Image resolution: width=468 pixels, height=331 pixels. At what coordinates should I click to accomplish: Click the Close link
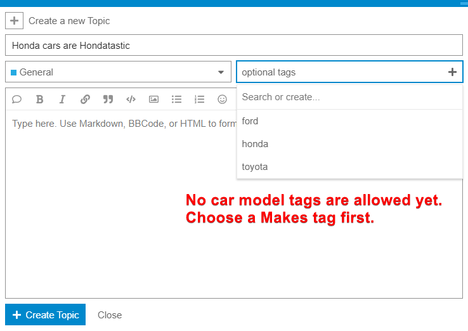(x=110, y=315)
